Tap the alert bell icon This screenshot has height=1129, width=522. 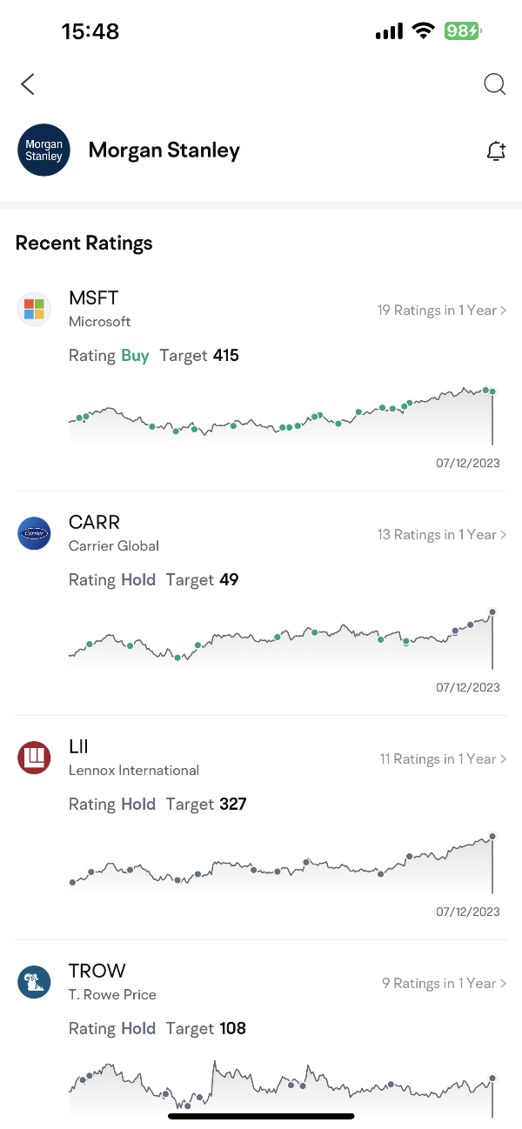coord(496,150)
